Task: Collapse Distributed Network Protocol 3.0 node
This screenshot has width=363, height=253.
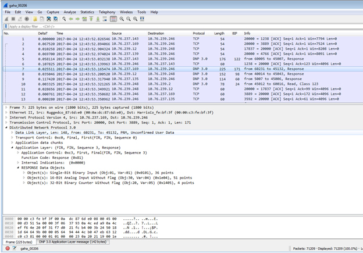Action: [x=6, y=127]
